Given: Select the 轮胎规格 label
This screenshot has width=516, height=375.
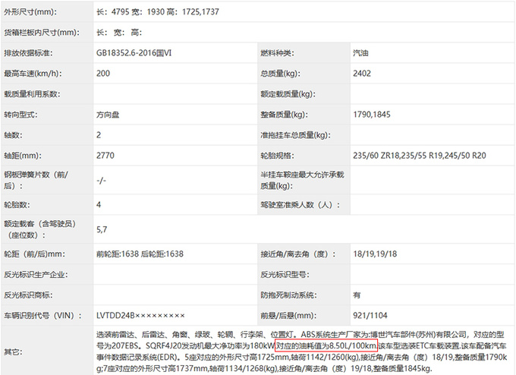Looking at the screenshot, I should [277, 156].
